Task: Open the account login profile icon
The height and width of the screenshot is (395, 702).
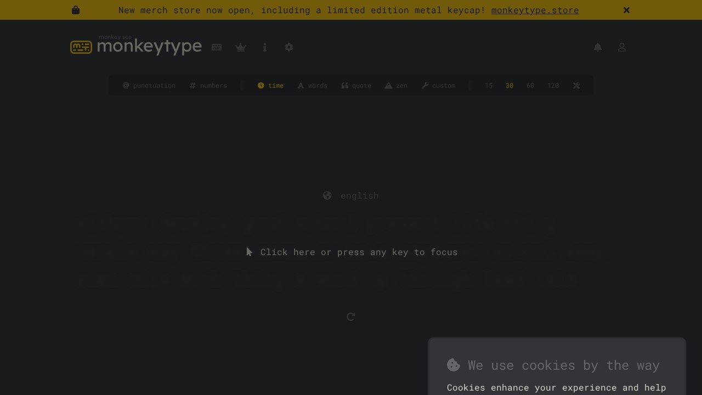Action: coord(621,47)
